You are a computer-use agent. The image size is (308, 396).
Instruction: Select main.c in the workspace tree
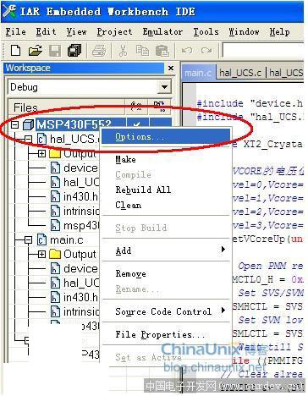point(67,240)
